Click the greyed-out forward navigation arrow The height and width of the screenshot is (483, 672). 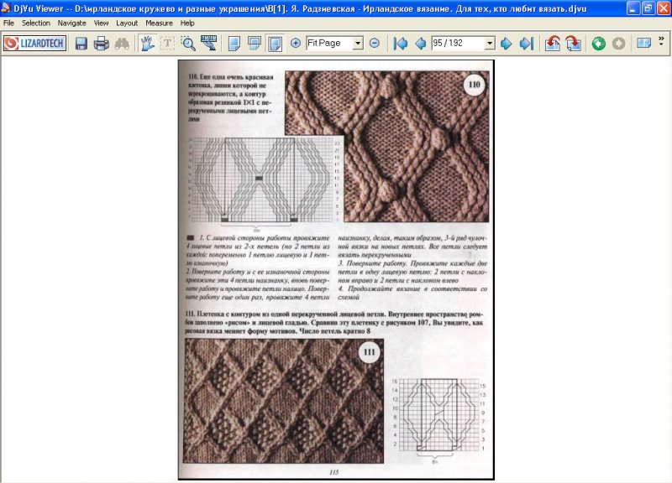[618, 44]
